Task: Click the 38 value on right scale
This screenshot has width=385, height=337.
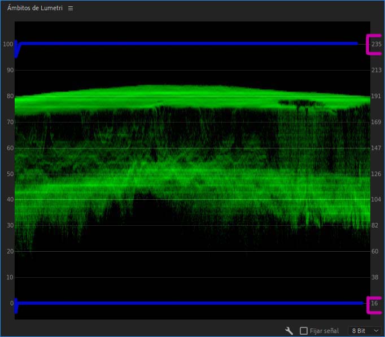Action: click(375, 277)
